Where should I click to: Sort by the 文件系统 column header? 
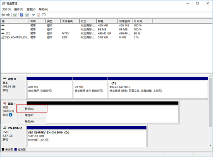[x=70, y=21]
